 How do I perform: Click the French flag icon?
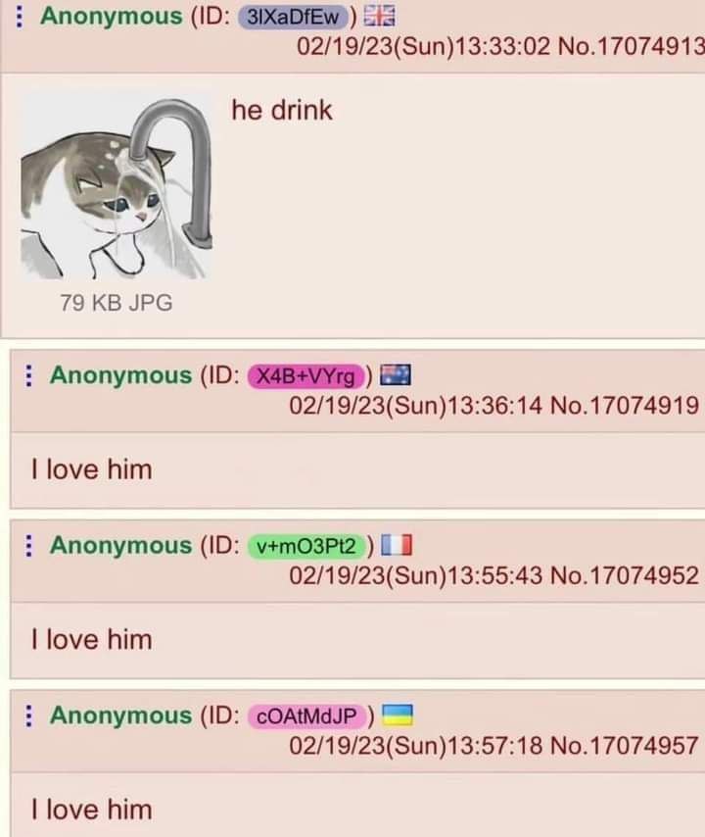click(397, 545)
